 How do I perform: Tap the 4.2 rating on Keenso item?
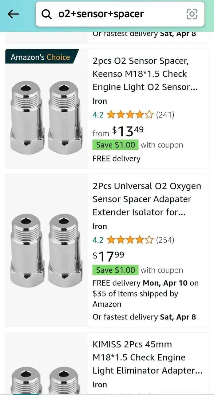point(98,115)
